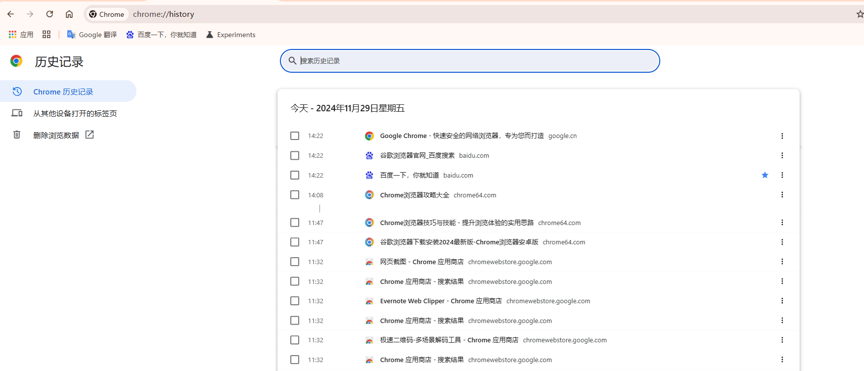Click the browser forward arrow
The width and height of the screenshot is (864, 371).
pyautogui.click(x=30, y=14)
